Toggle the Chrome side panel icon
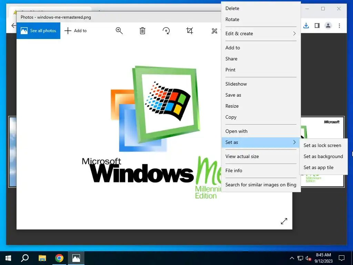 (x=317, y=26)
